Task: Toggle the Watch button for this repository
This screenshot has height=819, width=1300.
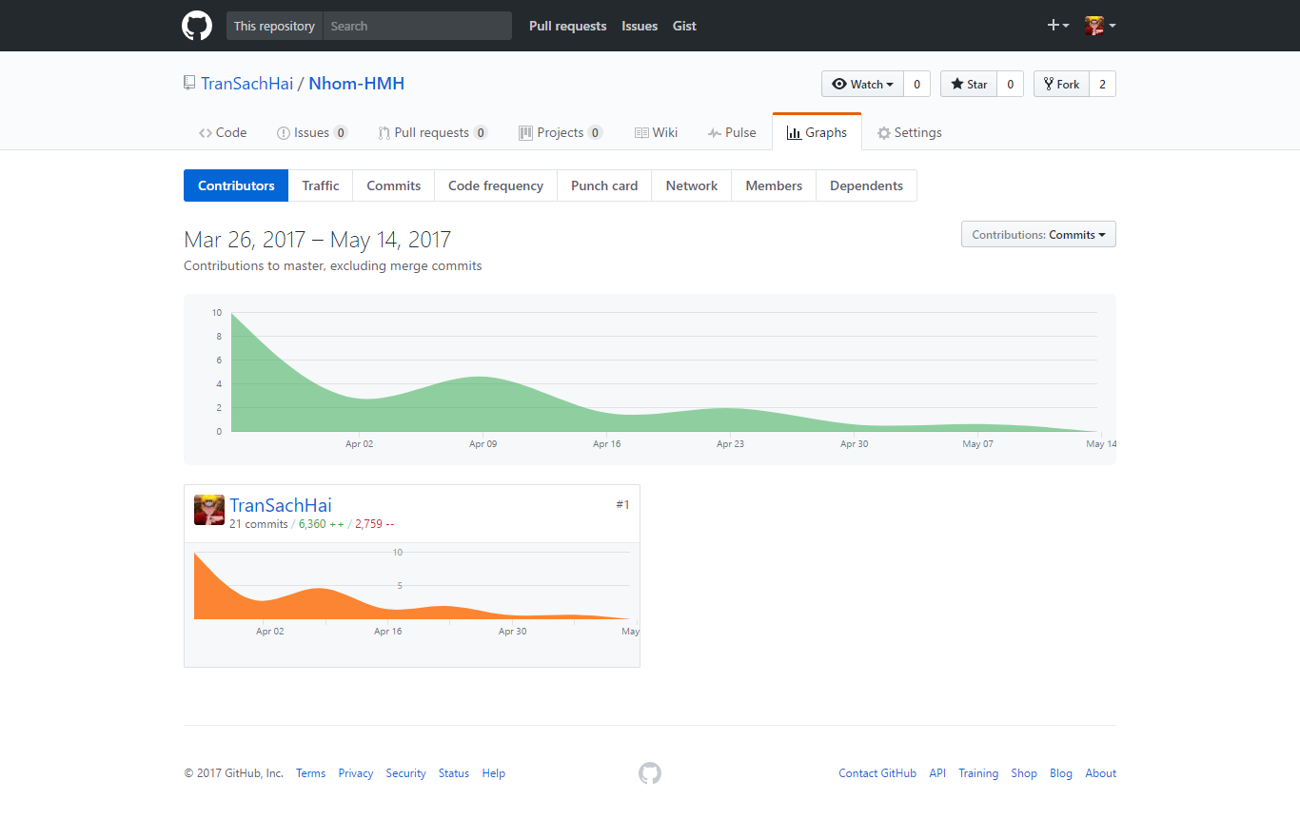Action: click(x=862, y=85)
